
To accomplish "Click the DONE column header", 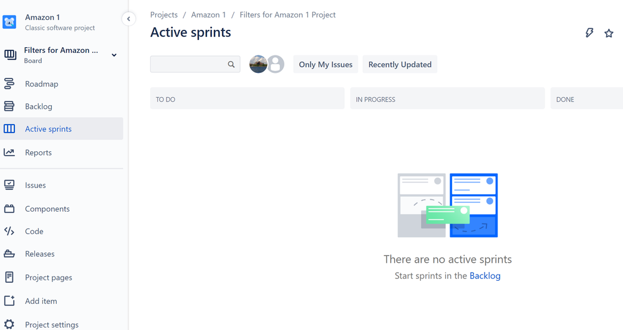I will [586, 98].
